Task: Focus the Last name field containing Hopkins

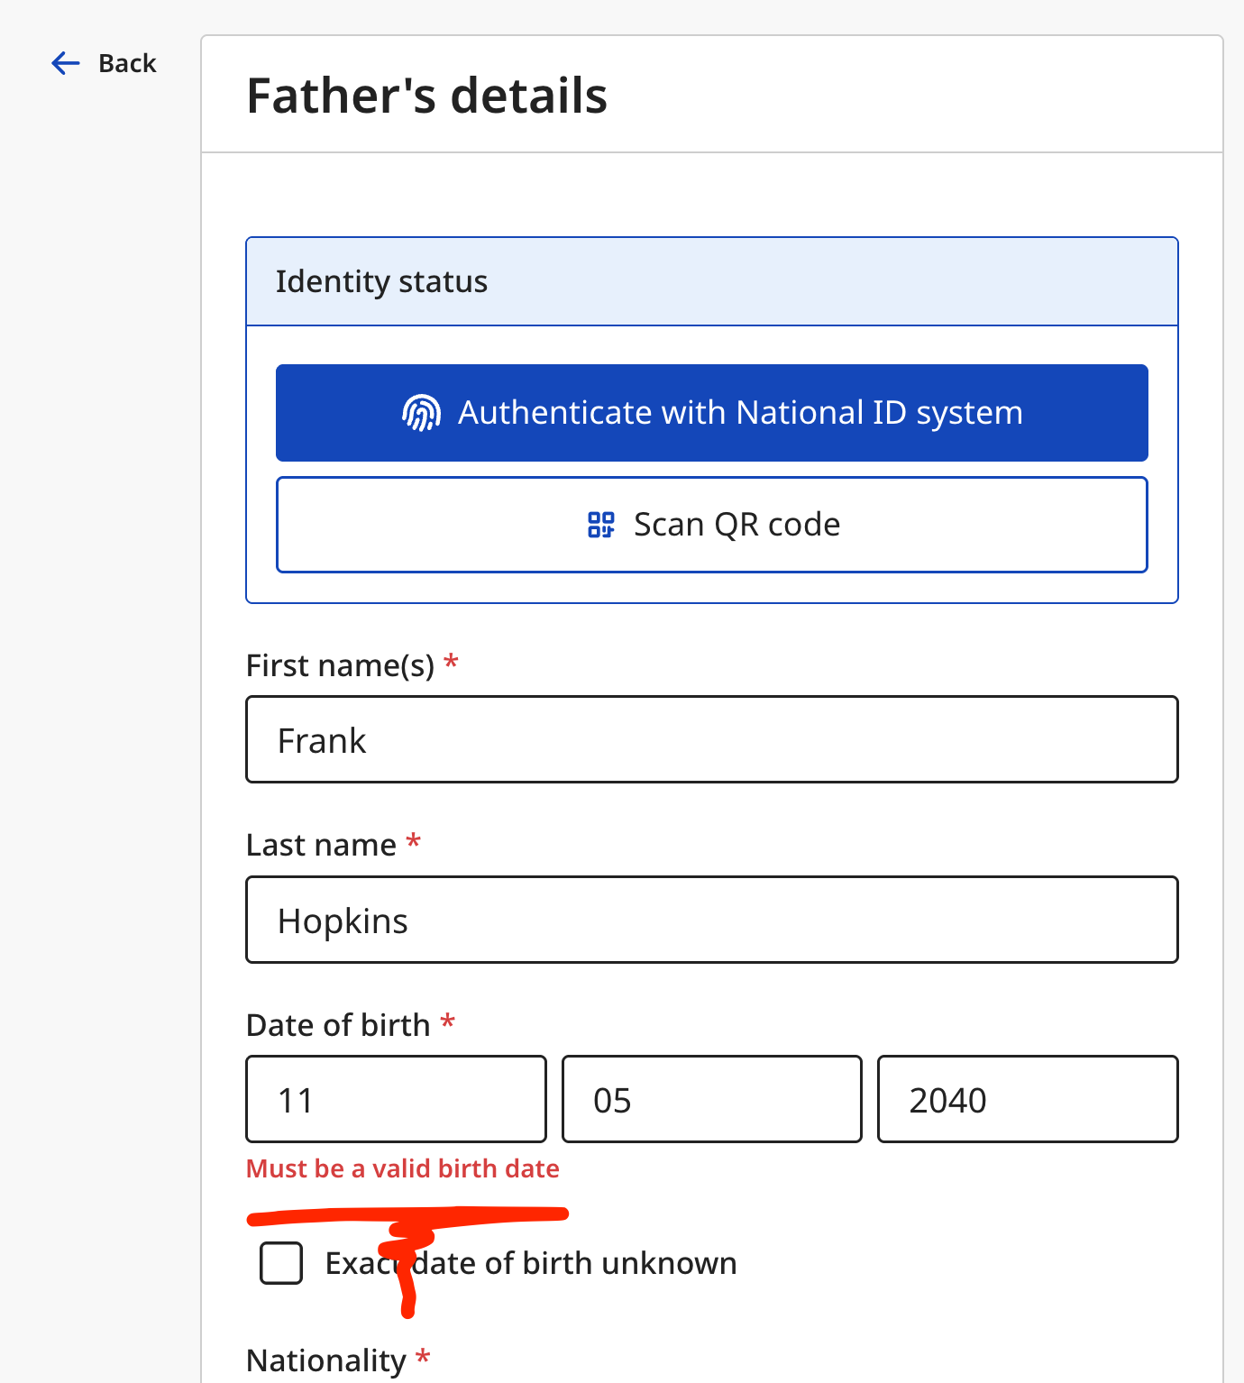Action: 712,920
